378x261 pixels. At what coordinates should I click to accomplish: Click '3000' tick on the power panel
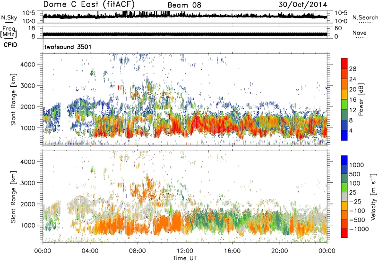(x=28, y=86)
